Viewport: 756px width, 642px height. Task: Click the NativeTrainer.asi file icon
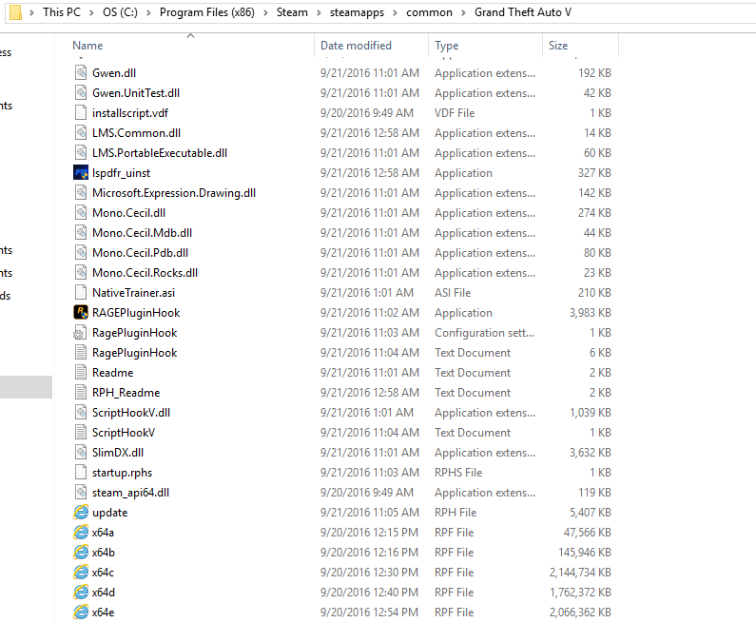tap(81, 292)
